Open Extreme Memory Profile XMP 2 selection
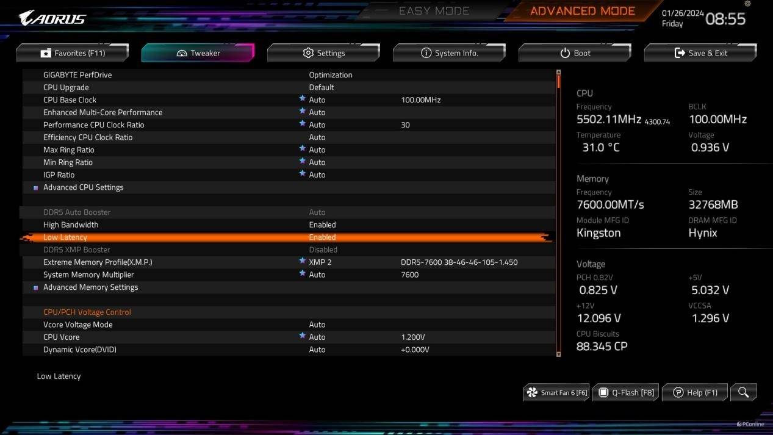 click(x=320, y=262)
